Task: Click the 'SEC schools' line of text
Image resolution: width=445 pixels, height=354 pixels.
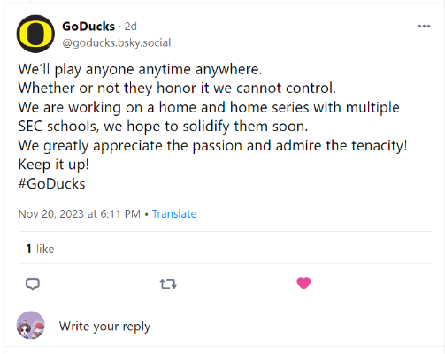Action: [x=163, y=127]
